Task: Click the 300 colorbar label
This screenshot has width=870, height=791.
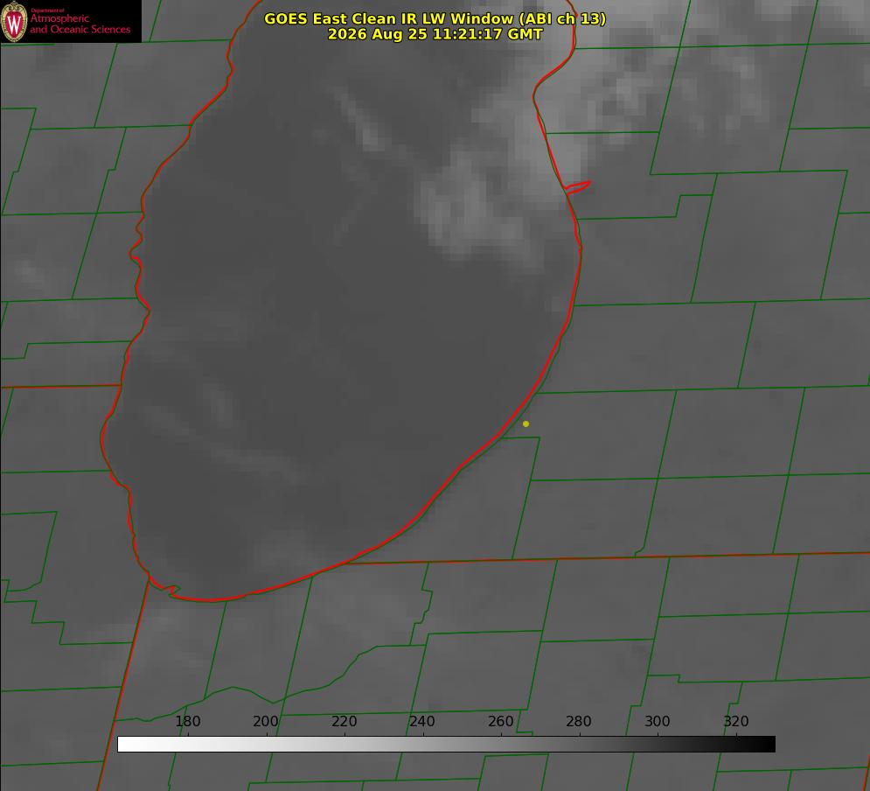Action: (658, 721)
